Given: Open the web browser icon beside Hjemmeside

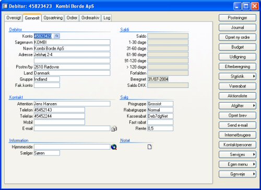Looking at the screenshot, I should pos(114,147).
